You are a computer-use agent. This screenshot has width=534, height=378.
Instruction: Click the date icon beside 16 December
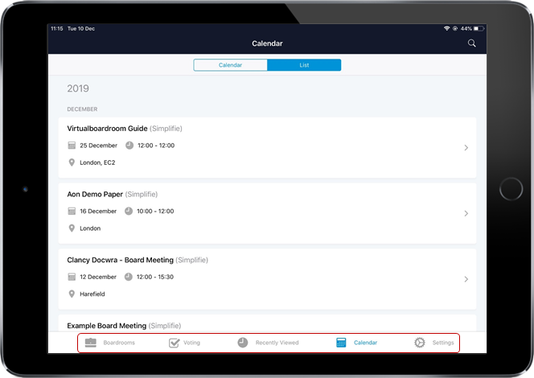point(72,212)
